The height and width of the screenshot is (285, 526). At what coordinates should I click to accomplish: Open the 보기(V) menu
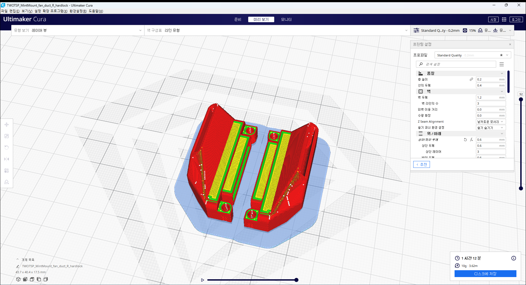tap(27, 11)
